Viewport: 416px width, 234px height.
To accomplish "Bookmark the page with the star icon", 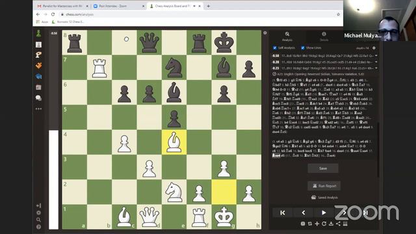I will tap(338, 14).
